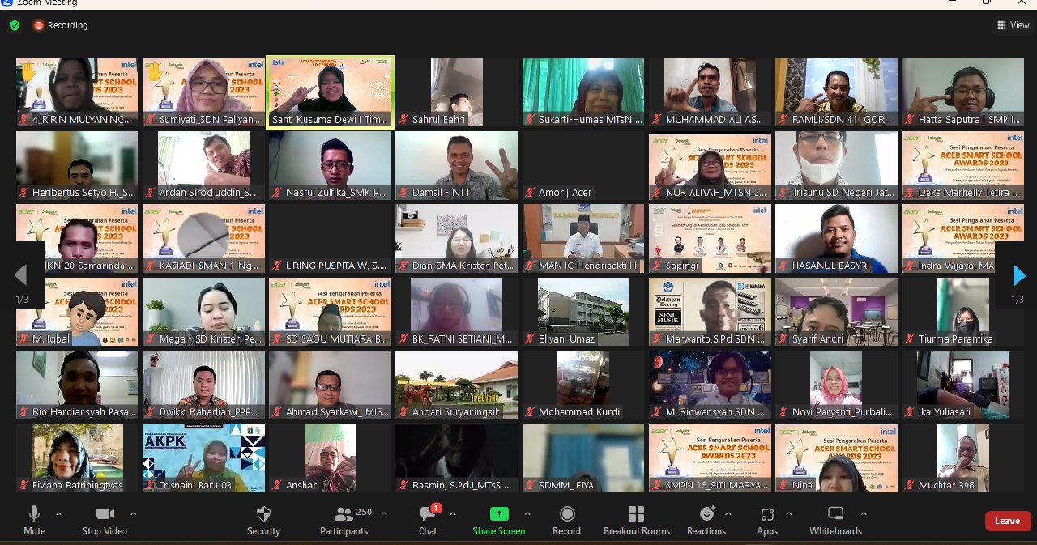Click the Recording indicator

tap(60, 25)
